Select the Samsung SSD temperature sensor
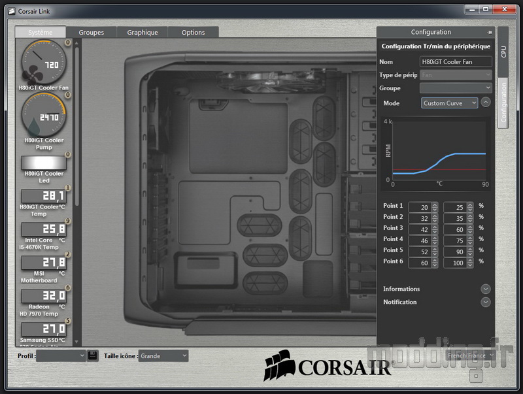 click(44, 329)
